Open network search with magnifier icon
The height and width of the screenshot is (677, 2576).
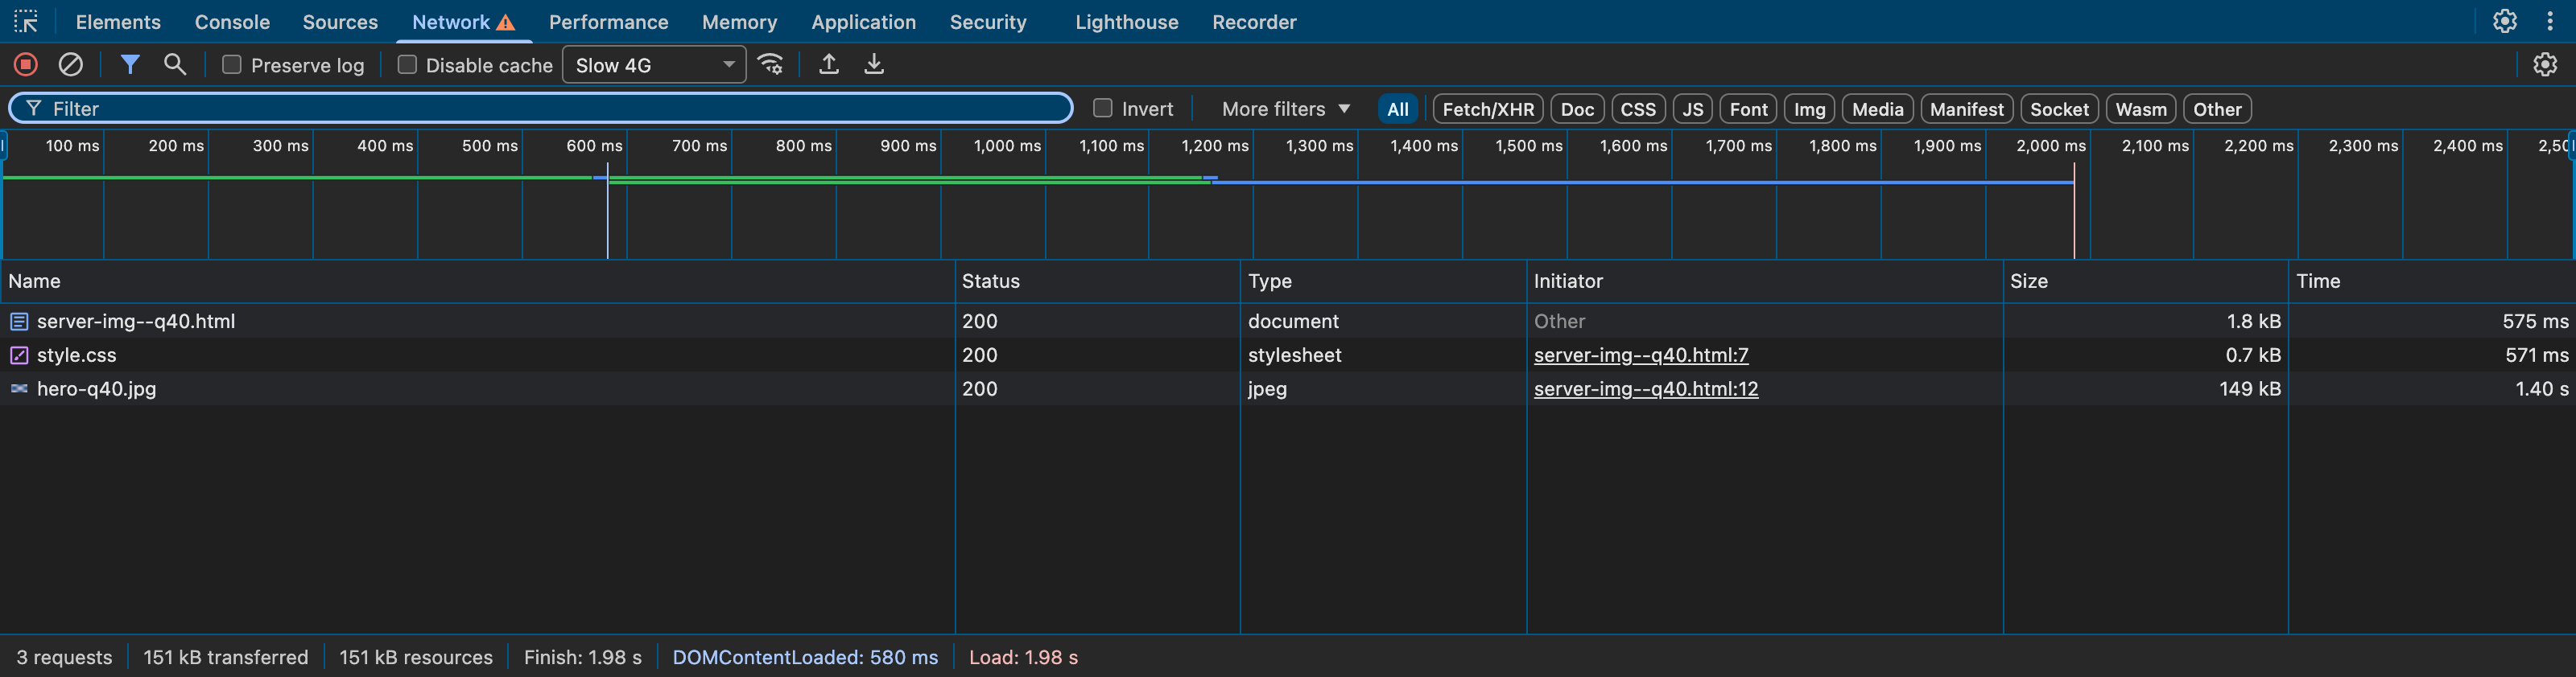point(175,65)
